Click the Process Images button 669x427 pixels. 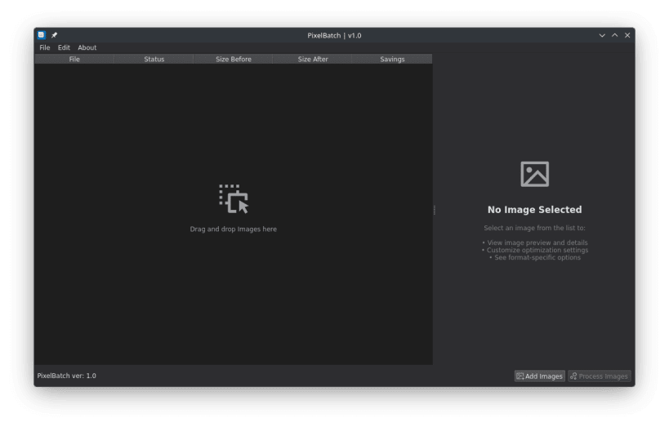(x=599, y=376)
